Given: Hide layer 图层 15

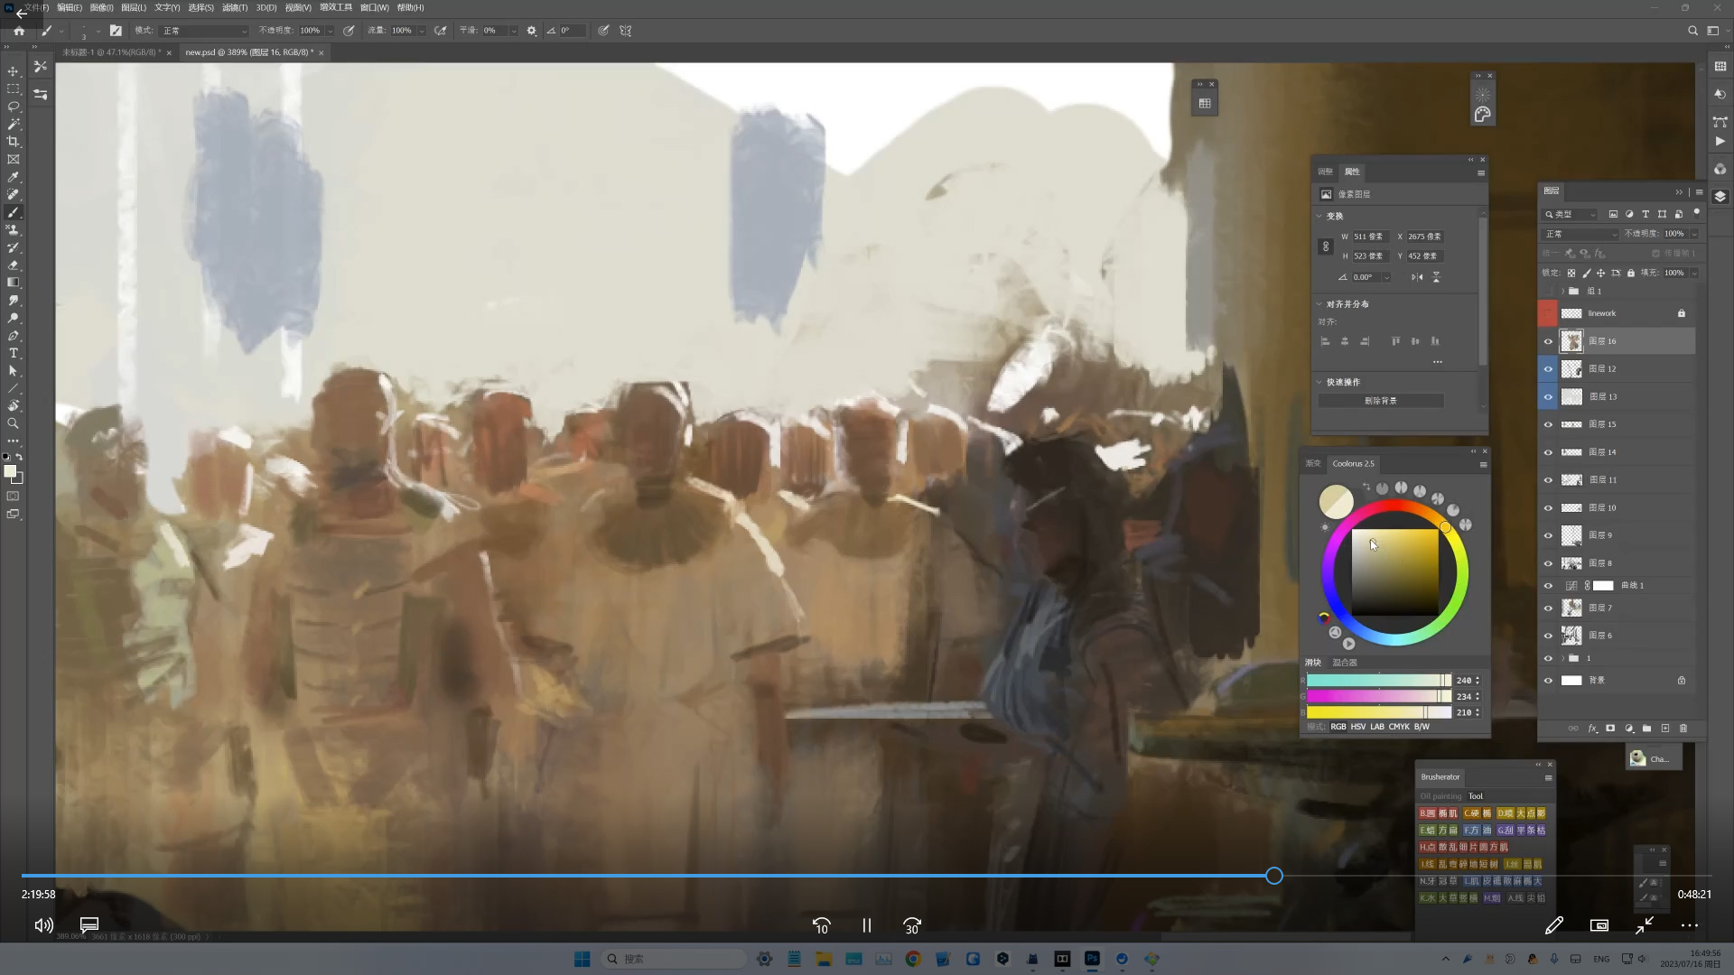Looking at the screenshot, I should click(1548, 424).
